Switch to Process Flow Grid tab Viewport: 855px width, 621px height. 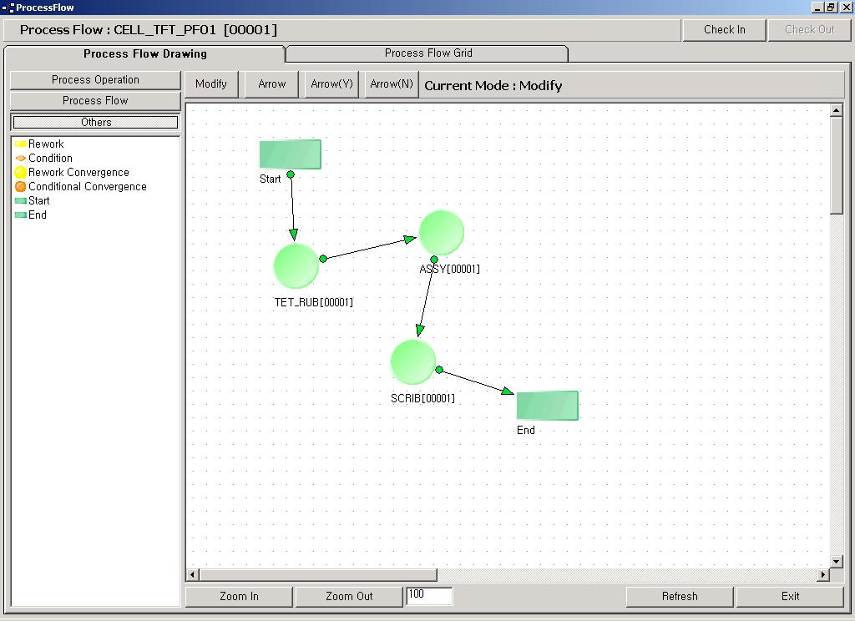point(427,53)
